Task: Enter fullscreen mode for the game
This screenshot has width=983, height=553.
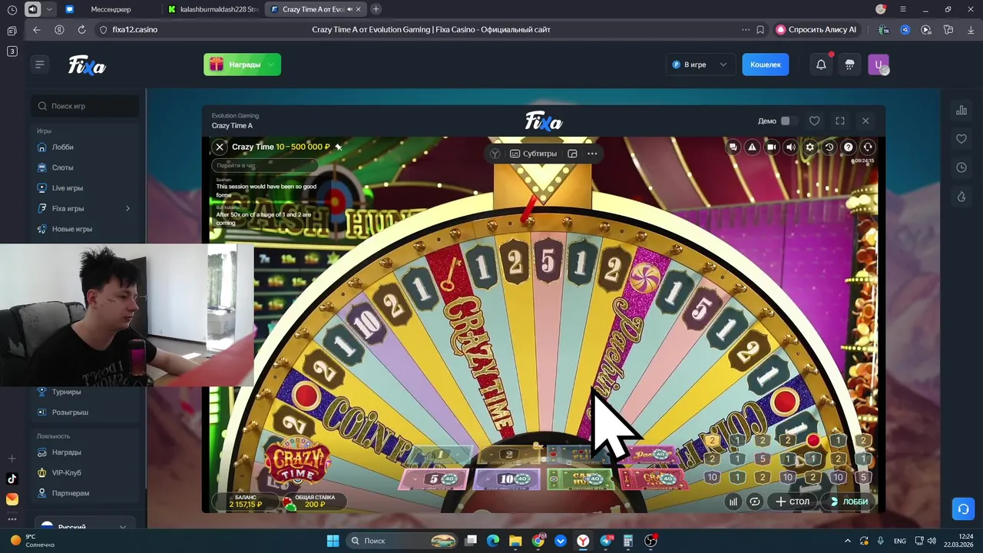Action: [840, 121]
